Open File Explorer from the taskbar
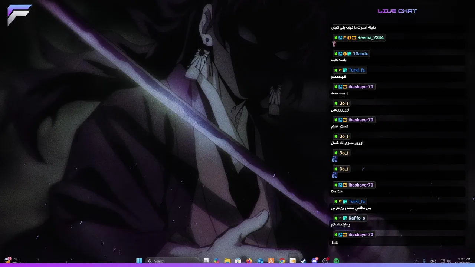The image size is (475, 267). pos(227,261)
